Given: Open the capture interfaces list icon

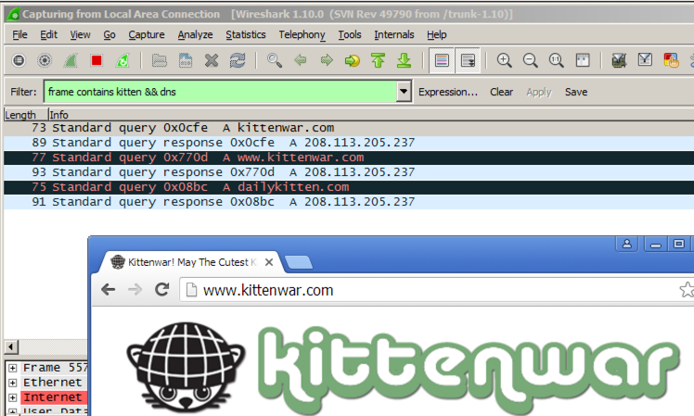Looking at the screenshot, I should coord(19,60).
